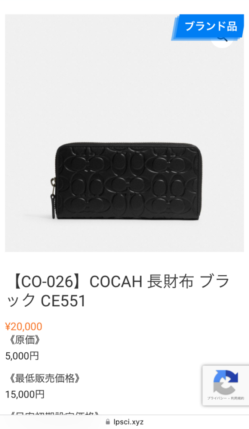The height and width of the screenshot is (429, 249).
Task: Tap the padlock icon beside lpsci.xyz
Action: 108,421
